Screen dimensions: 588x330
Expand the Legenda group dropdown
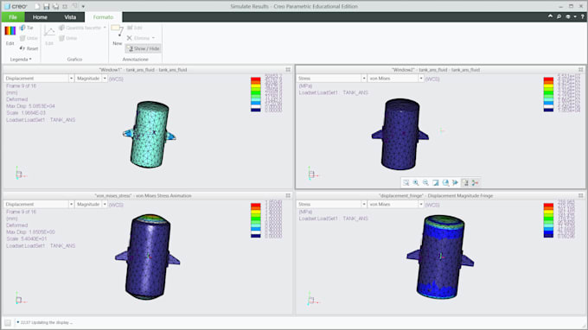click(21, 60)
